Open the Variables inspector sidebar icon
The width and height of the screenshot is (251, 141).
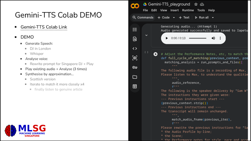click(x=135, y=58)
